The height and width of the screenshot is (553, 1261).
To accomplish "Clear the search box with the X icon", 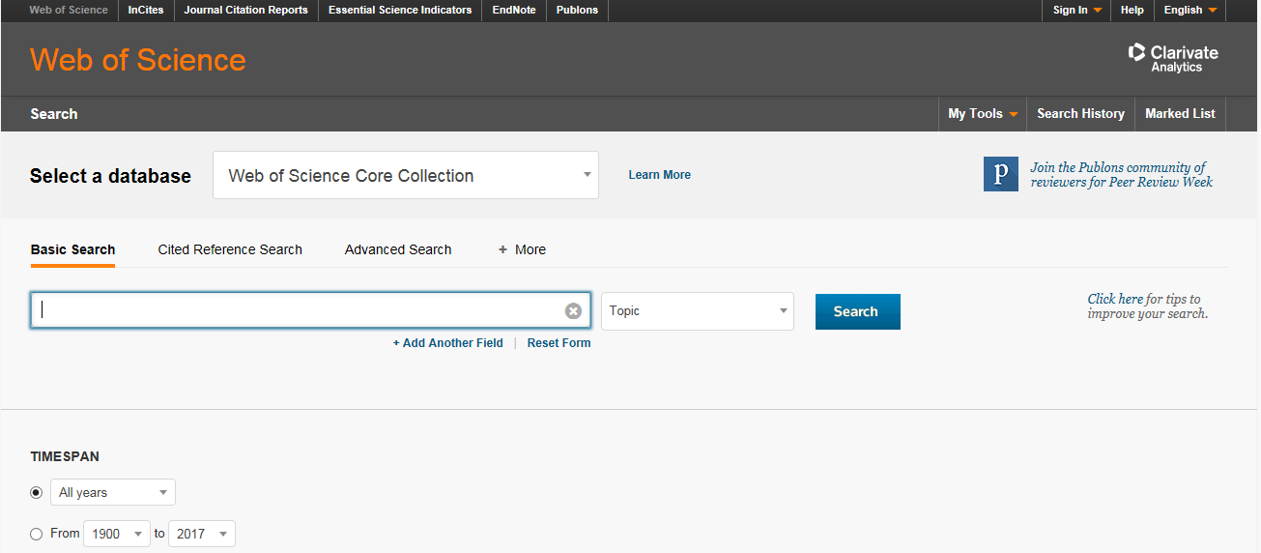I will click(x=573, y=311).
